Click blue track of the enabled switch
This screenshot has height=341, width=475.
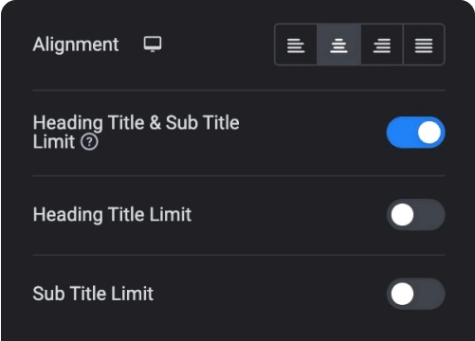[x=401, y=133]
